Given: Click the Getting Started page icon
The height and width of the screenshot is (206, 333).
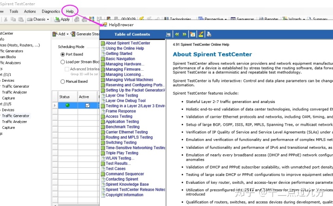Looking at the screenshot, I should click(x=103, y=54).
